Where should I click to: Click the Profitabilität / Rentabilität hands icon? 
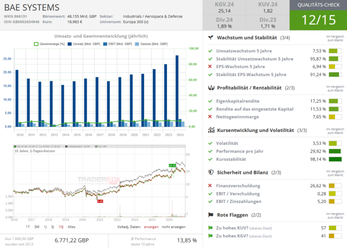(211, 88)
